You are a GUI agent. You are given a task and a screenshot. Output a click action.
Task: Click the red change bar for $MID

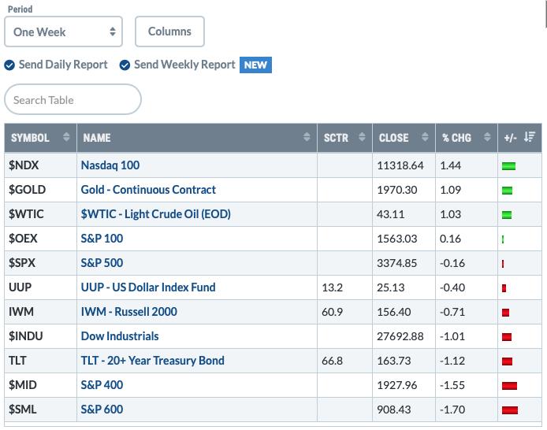(509, 386)
